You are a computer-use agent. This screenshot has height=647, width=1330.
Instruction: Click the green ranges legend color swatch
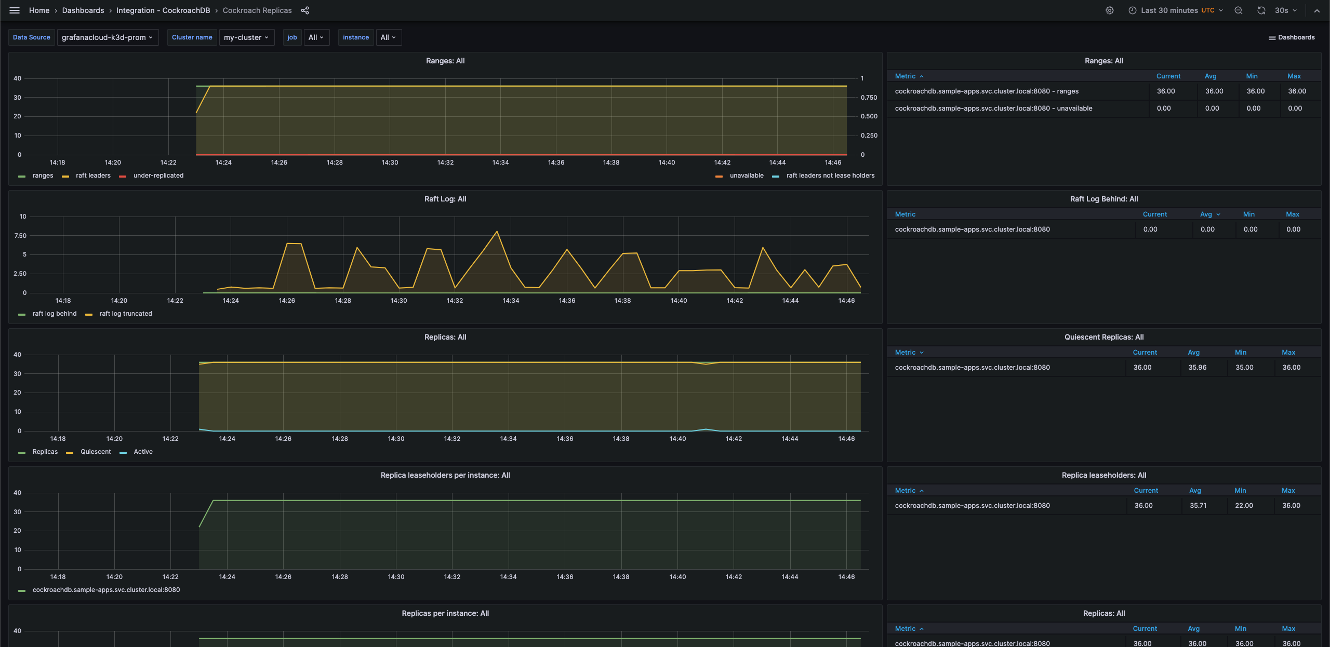coord(22,176)
